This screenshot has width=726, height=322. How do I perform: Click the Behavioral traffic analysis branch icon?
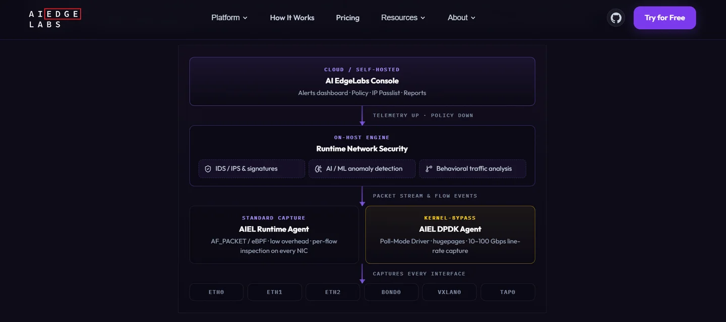[x=429, y=169]
